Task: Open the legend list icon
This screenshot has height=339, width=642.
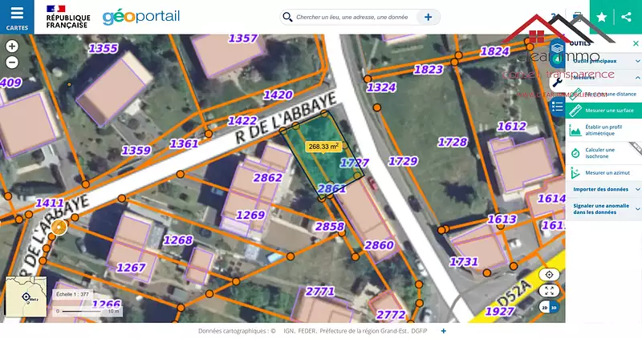Action: tap(557, 106)
